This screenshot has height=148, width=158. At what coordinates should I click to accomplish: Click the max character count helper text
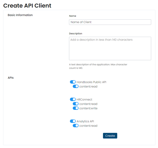point(98,66)
